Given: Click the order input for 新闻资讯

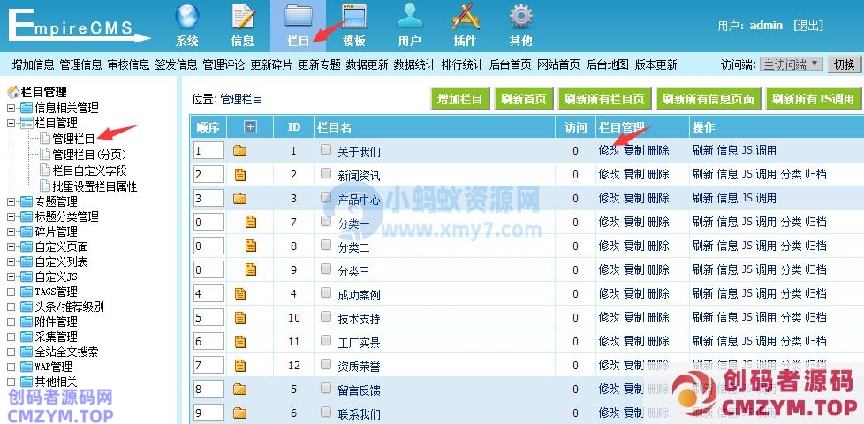Looking at the screenshot, I should coord(208,175).
